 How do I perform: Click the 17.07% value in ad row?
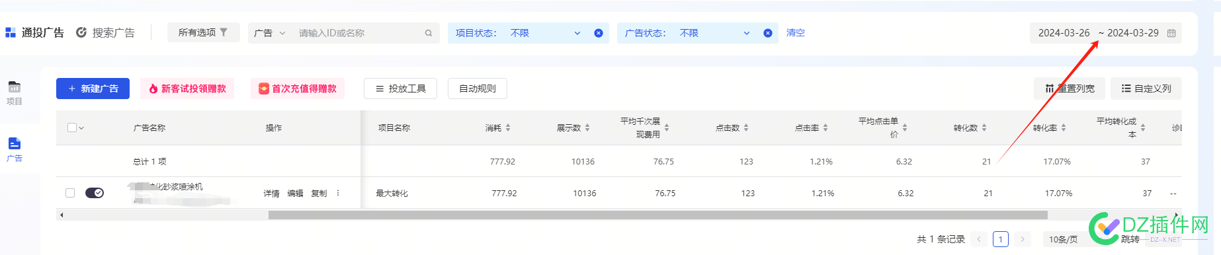pos(1058,194)
